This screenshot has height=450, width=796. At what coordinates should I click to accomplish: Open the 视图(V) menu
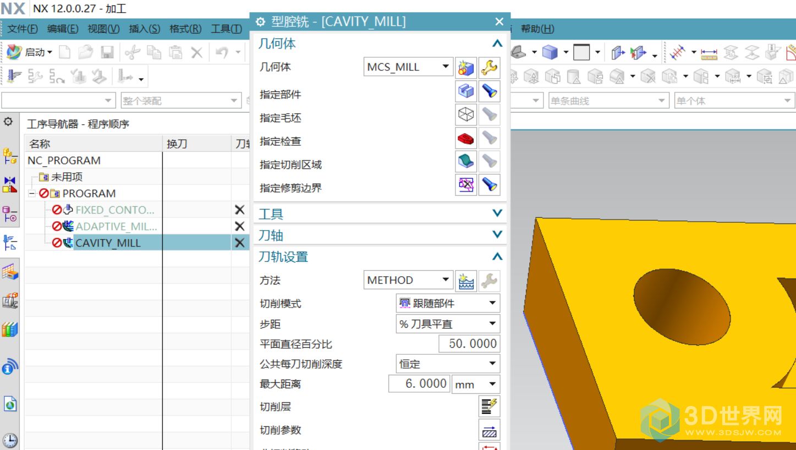pyautogui.click(x=103, y=29)
